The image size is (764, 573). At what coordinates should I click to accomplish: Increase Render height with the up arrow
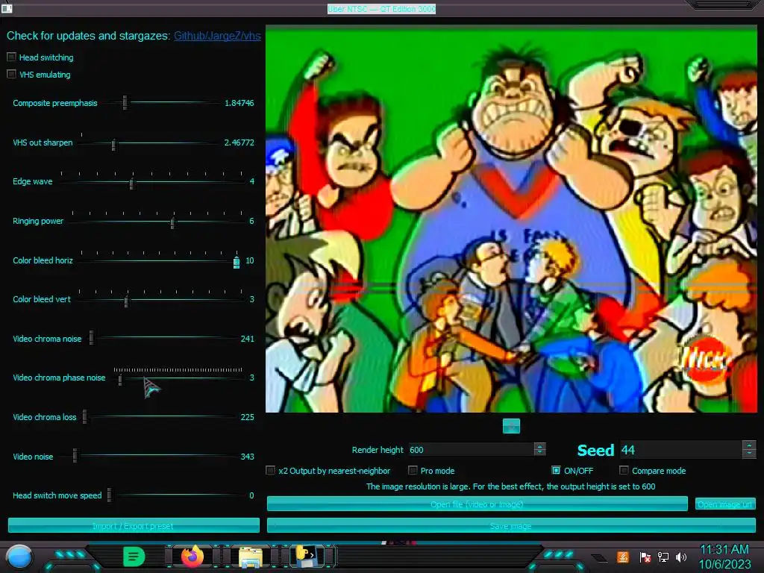(540, 446)
